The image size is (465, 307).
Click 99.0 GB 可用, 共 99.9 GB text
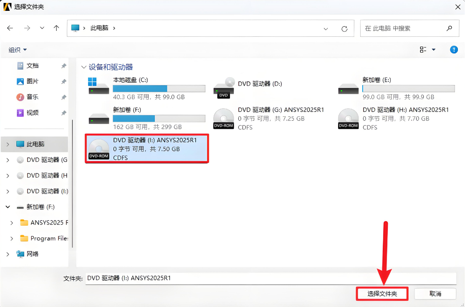coord(398,97)
